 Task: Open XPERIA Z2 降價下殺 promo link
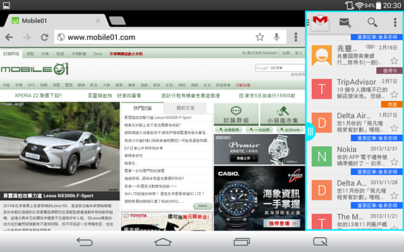click(x=38, y=96)
